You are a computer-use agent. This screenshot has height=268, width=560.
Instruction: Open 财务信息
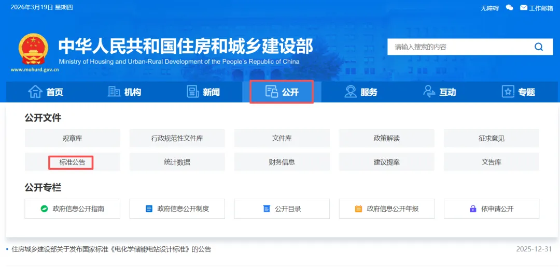point(282,162)
